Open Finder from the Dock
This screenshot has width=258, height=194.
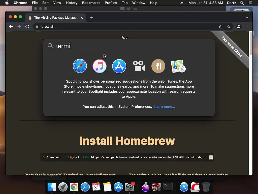pos(52,187)
